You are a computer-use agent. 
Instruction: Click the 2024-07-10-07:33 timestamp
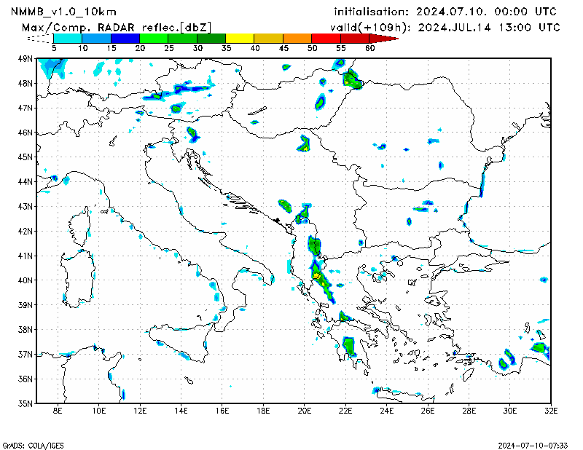(533, 444)
